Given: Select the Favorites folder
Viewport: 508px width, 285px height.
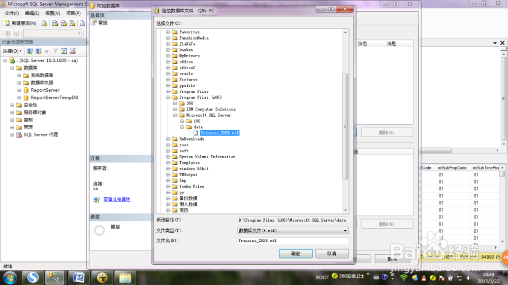Looking at the screenshot, I should (x=189, y=32).
